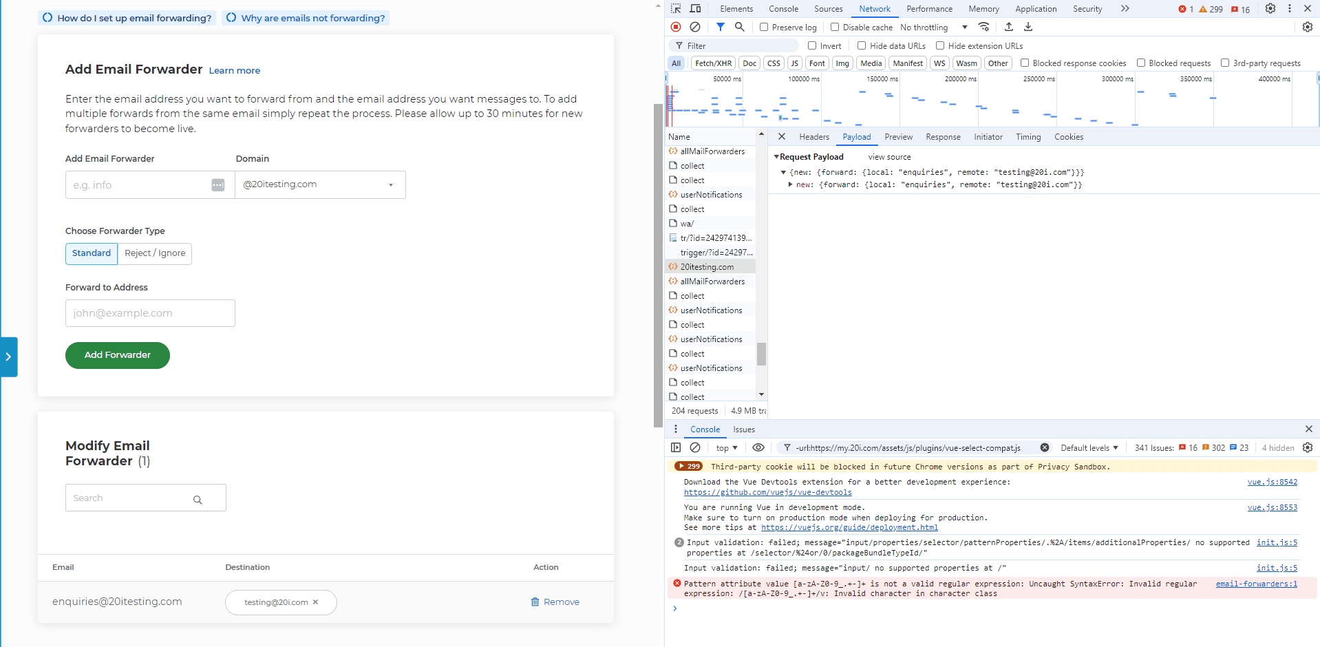Remove the enquiries@20itesting.com forwarder
Screen dimensions: 1320x647
tap(555, 602)
